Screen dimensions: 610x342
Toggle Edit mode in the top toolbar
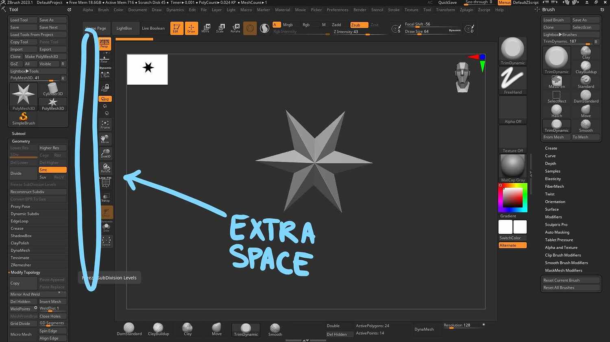tap(176, 28)
